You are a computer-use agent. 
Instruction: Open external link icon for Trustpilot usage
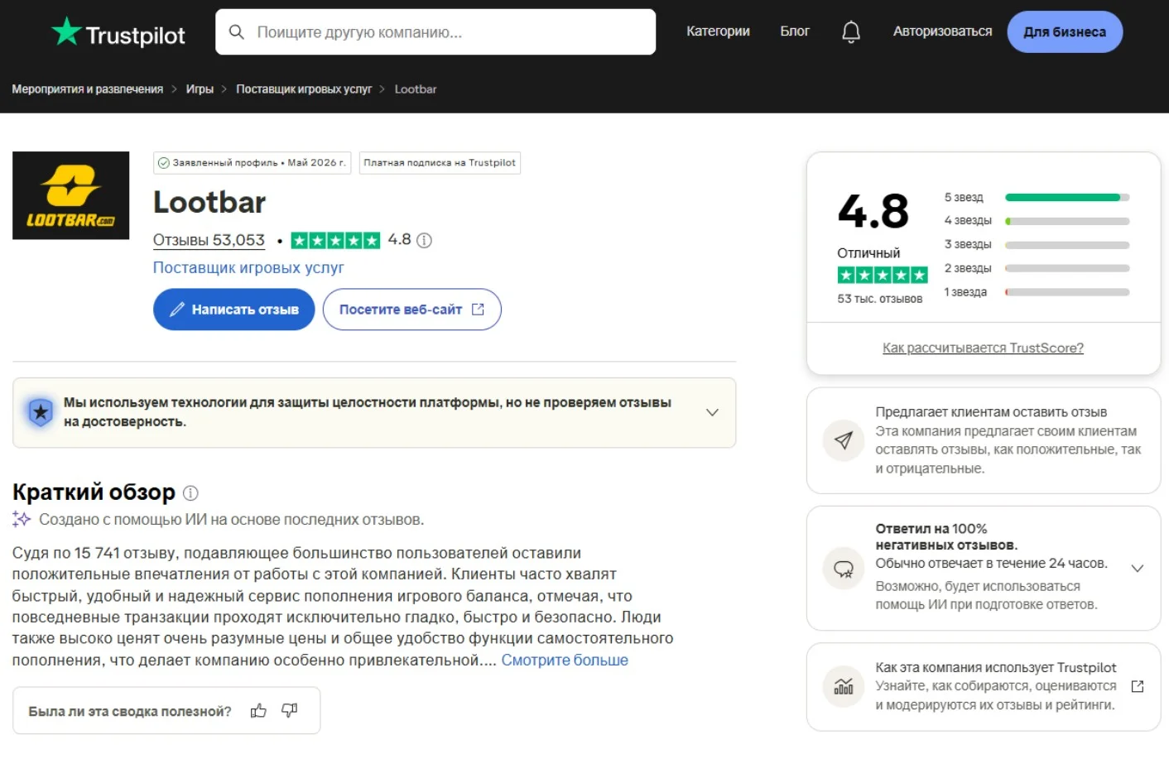pyautogui.click(x=1138, y=686)
